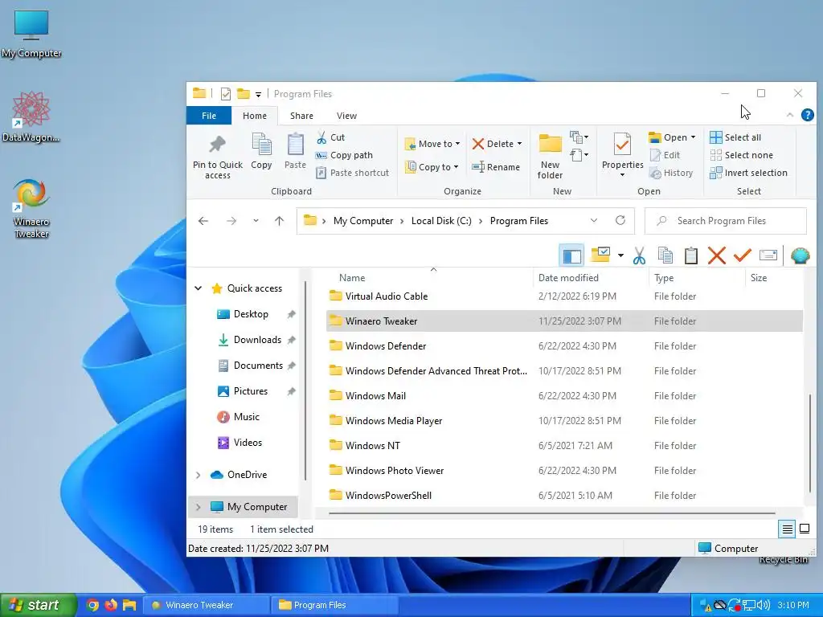Refresh the Program Files folder
Image resolution: width=823 pixels, height=617 pixels.
[x=620, y=220]
